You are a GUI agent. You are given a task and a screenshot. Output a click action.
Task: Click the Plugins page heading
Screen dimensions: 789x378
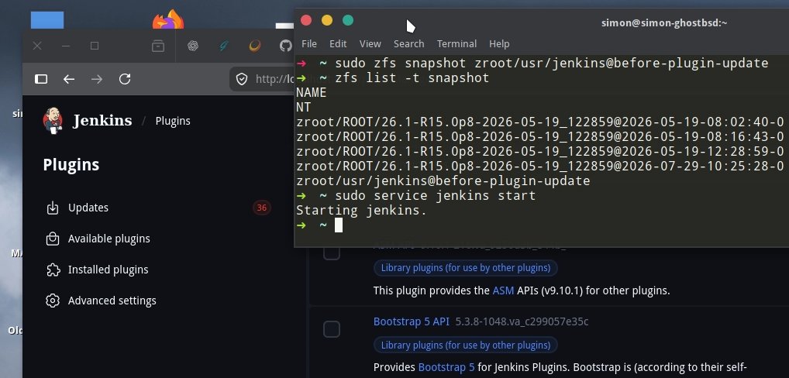pos(71,165)
